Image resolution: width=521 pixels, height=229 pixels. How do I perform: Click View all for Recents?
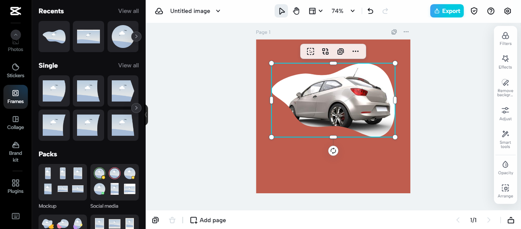click(x=128, y=11)
